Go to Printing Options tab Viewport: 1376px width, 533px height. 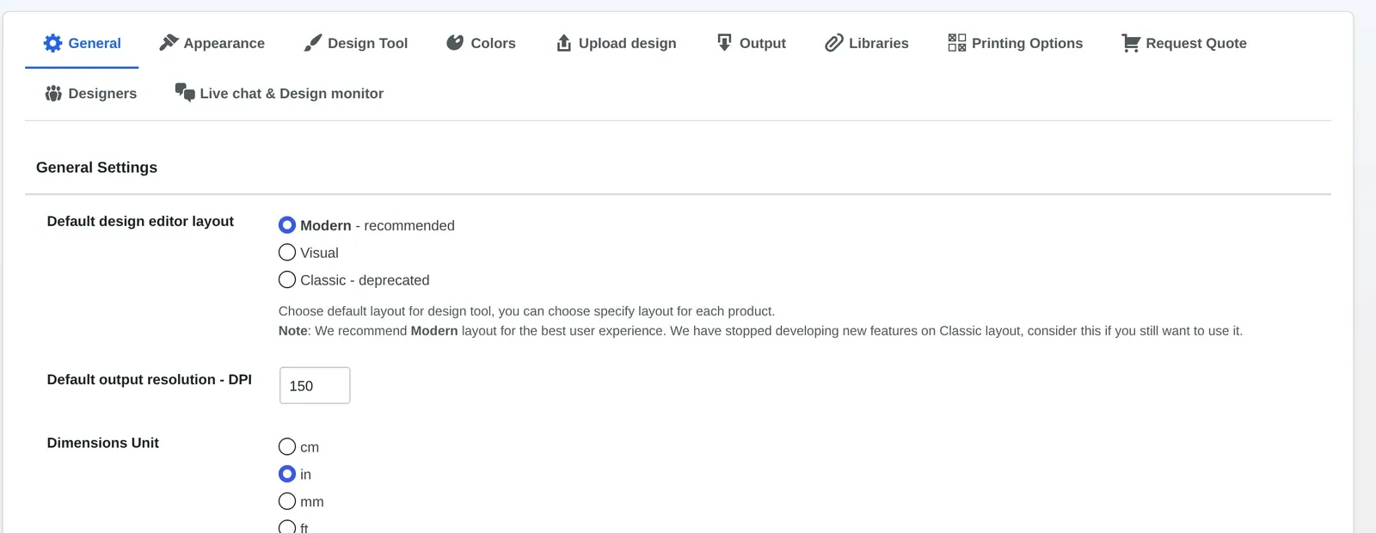(x=1016, y=43)
